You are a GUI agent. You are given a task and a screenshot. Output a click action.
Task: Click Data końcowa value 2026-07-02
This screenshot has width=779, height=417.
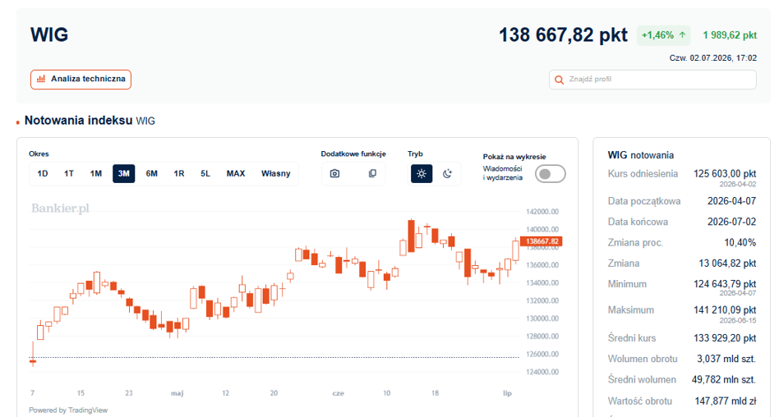point(732,222)
